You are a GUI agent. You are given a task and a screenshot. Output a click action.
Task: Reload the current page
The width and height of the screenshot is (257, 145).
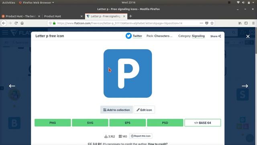pos(16,23)
